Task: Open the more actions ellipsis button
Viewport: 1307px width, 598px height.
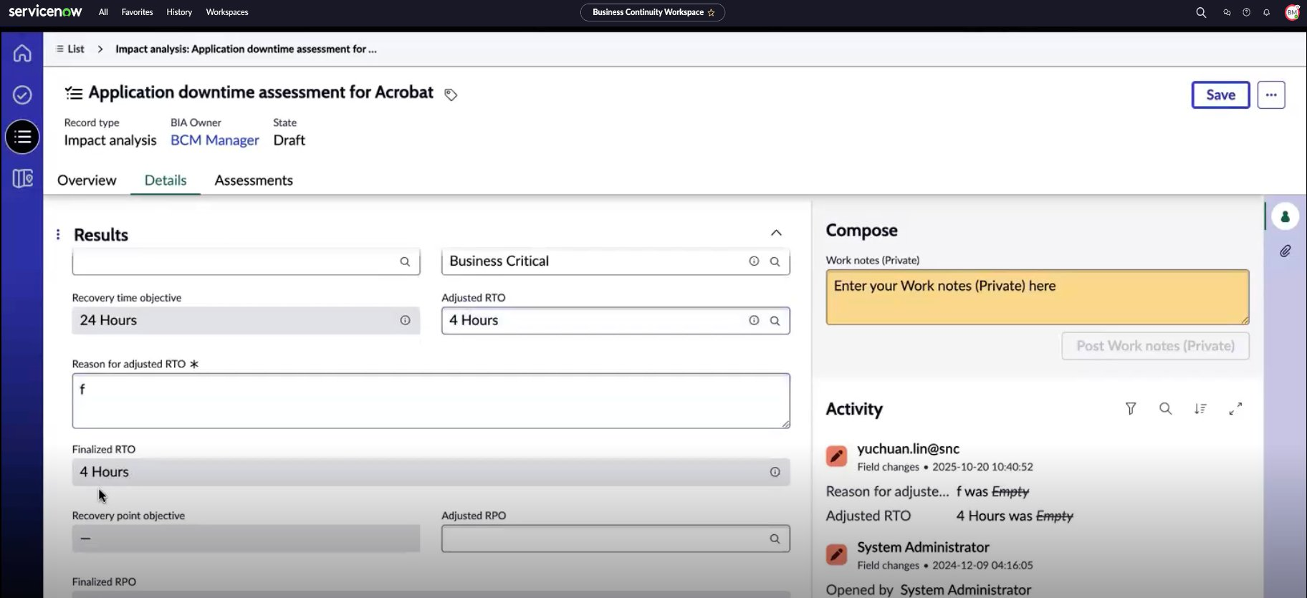Action: (1271, 95)
